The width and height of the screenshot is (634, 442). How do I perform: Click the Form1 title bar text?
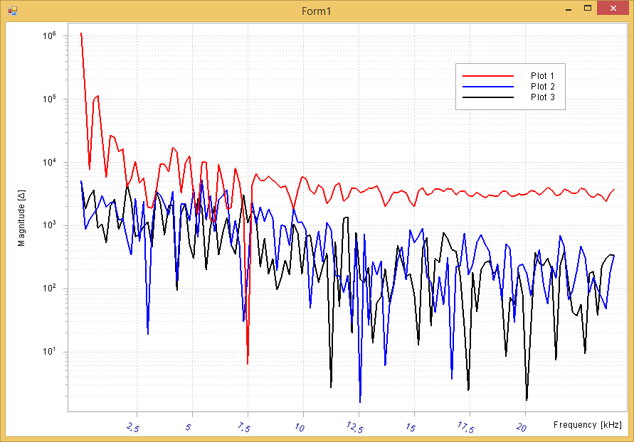[317, 11]
